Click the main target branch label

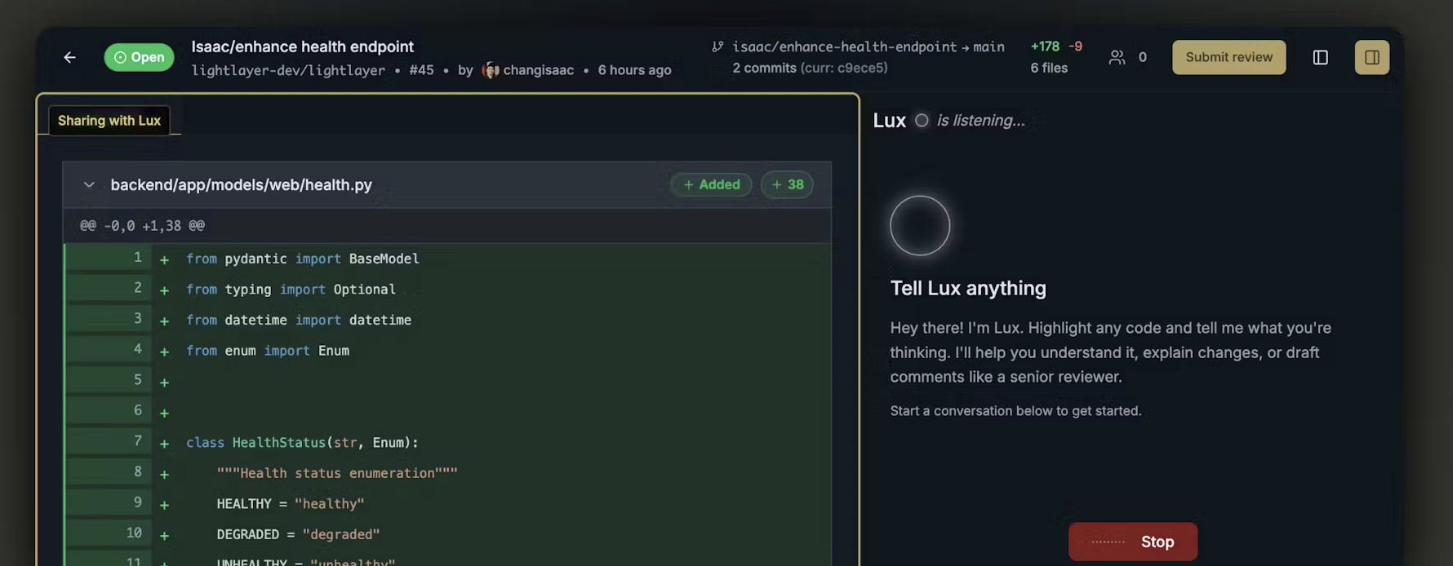[x=989, y=46]
